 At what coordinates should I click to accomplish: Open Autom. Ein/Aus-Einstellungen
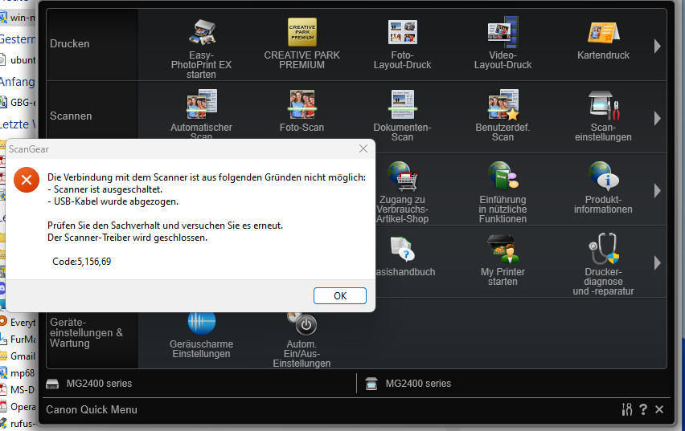301,340
